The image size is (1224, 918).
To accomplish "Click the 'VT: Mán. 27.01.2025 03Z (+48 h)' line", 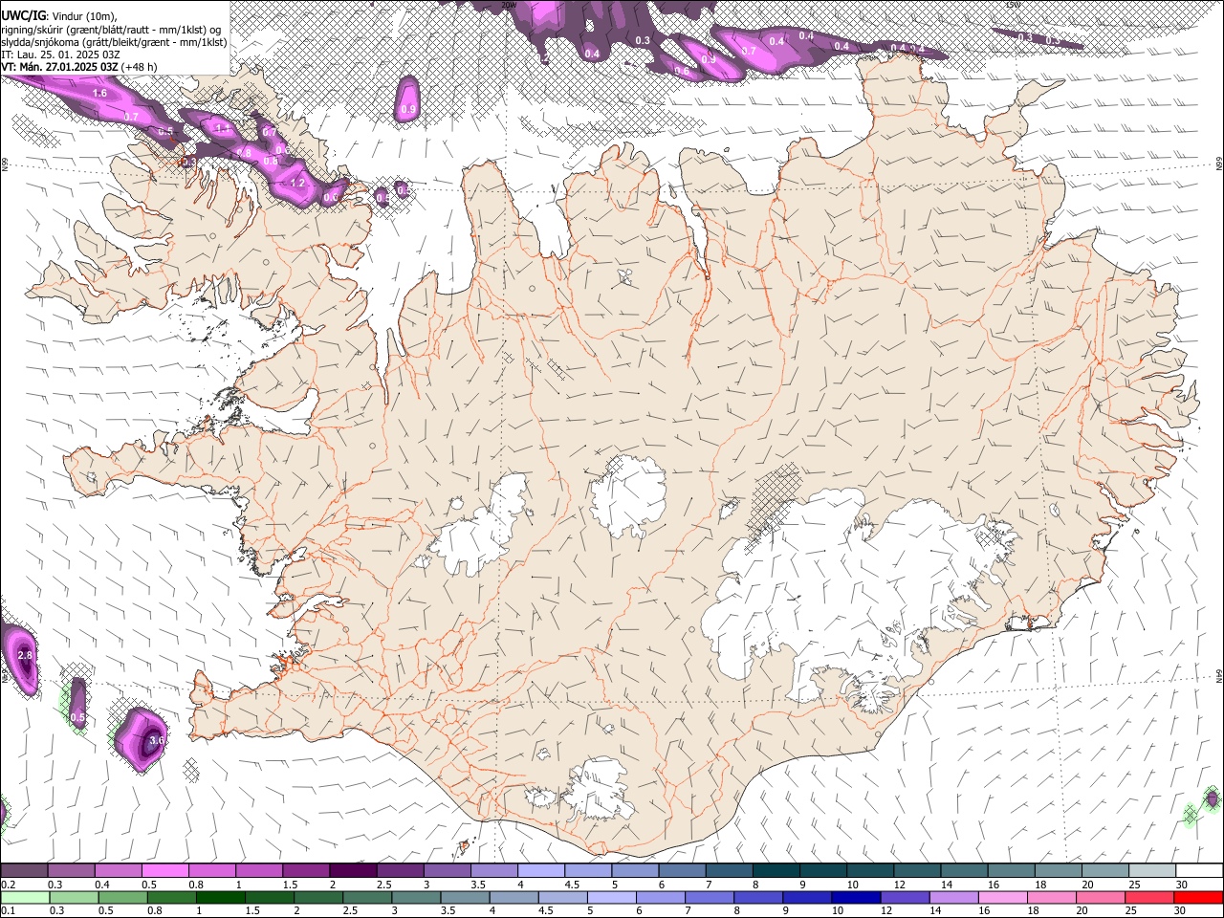I will [78, 67].
